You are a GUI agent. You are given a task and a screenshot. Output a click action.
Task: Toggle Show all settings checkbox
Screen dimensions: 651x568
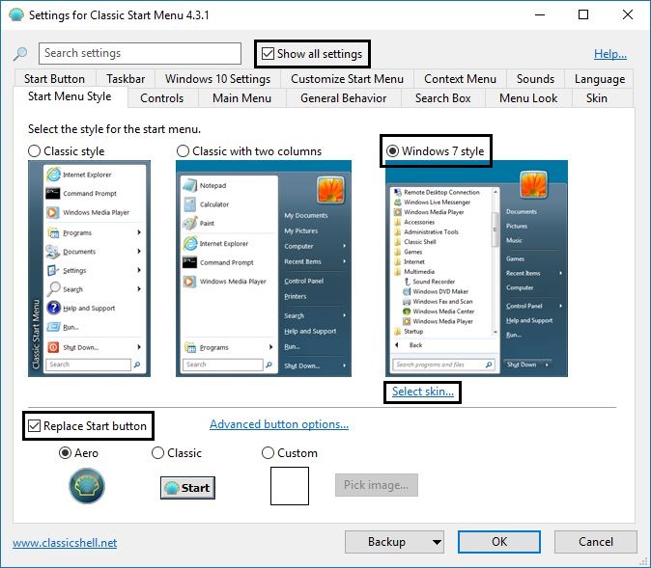[268, 54]
